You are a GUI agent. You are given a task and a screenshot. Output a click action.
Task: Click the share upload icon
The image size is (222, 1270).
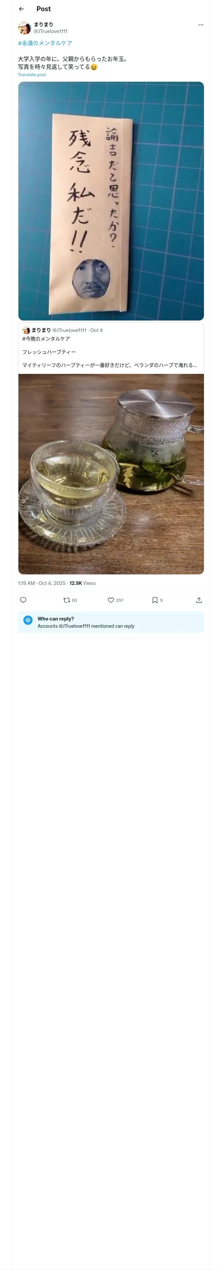[199, 600]
